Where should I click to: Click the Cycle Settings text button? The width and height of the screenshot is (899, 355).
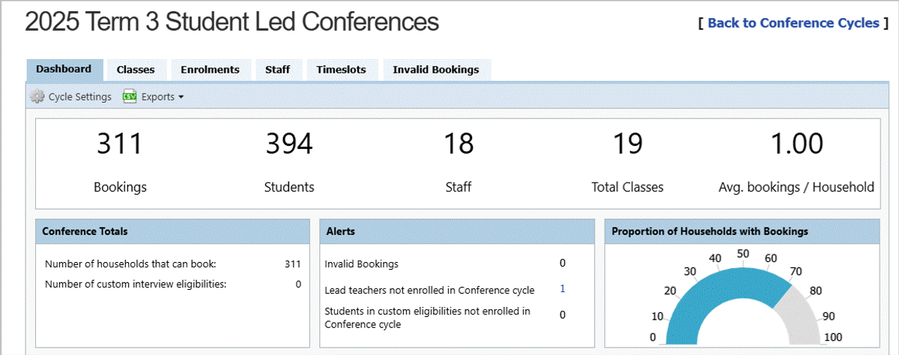tap(79, 97)
